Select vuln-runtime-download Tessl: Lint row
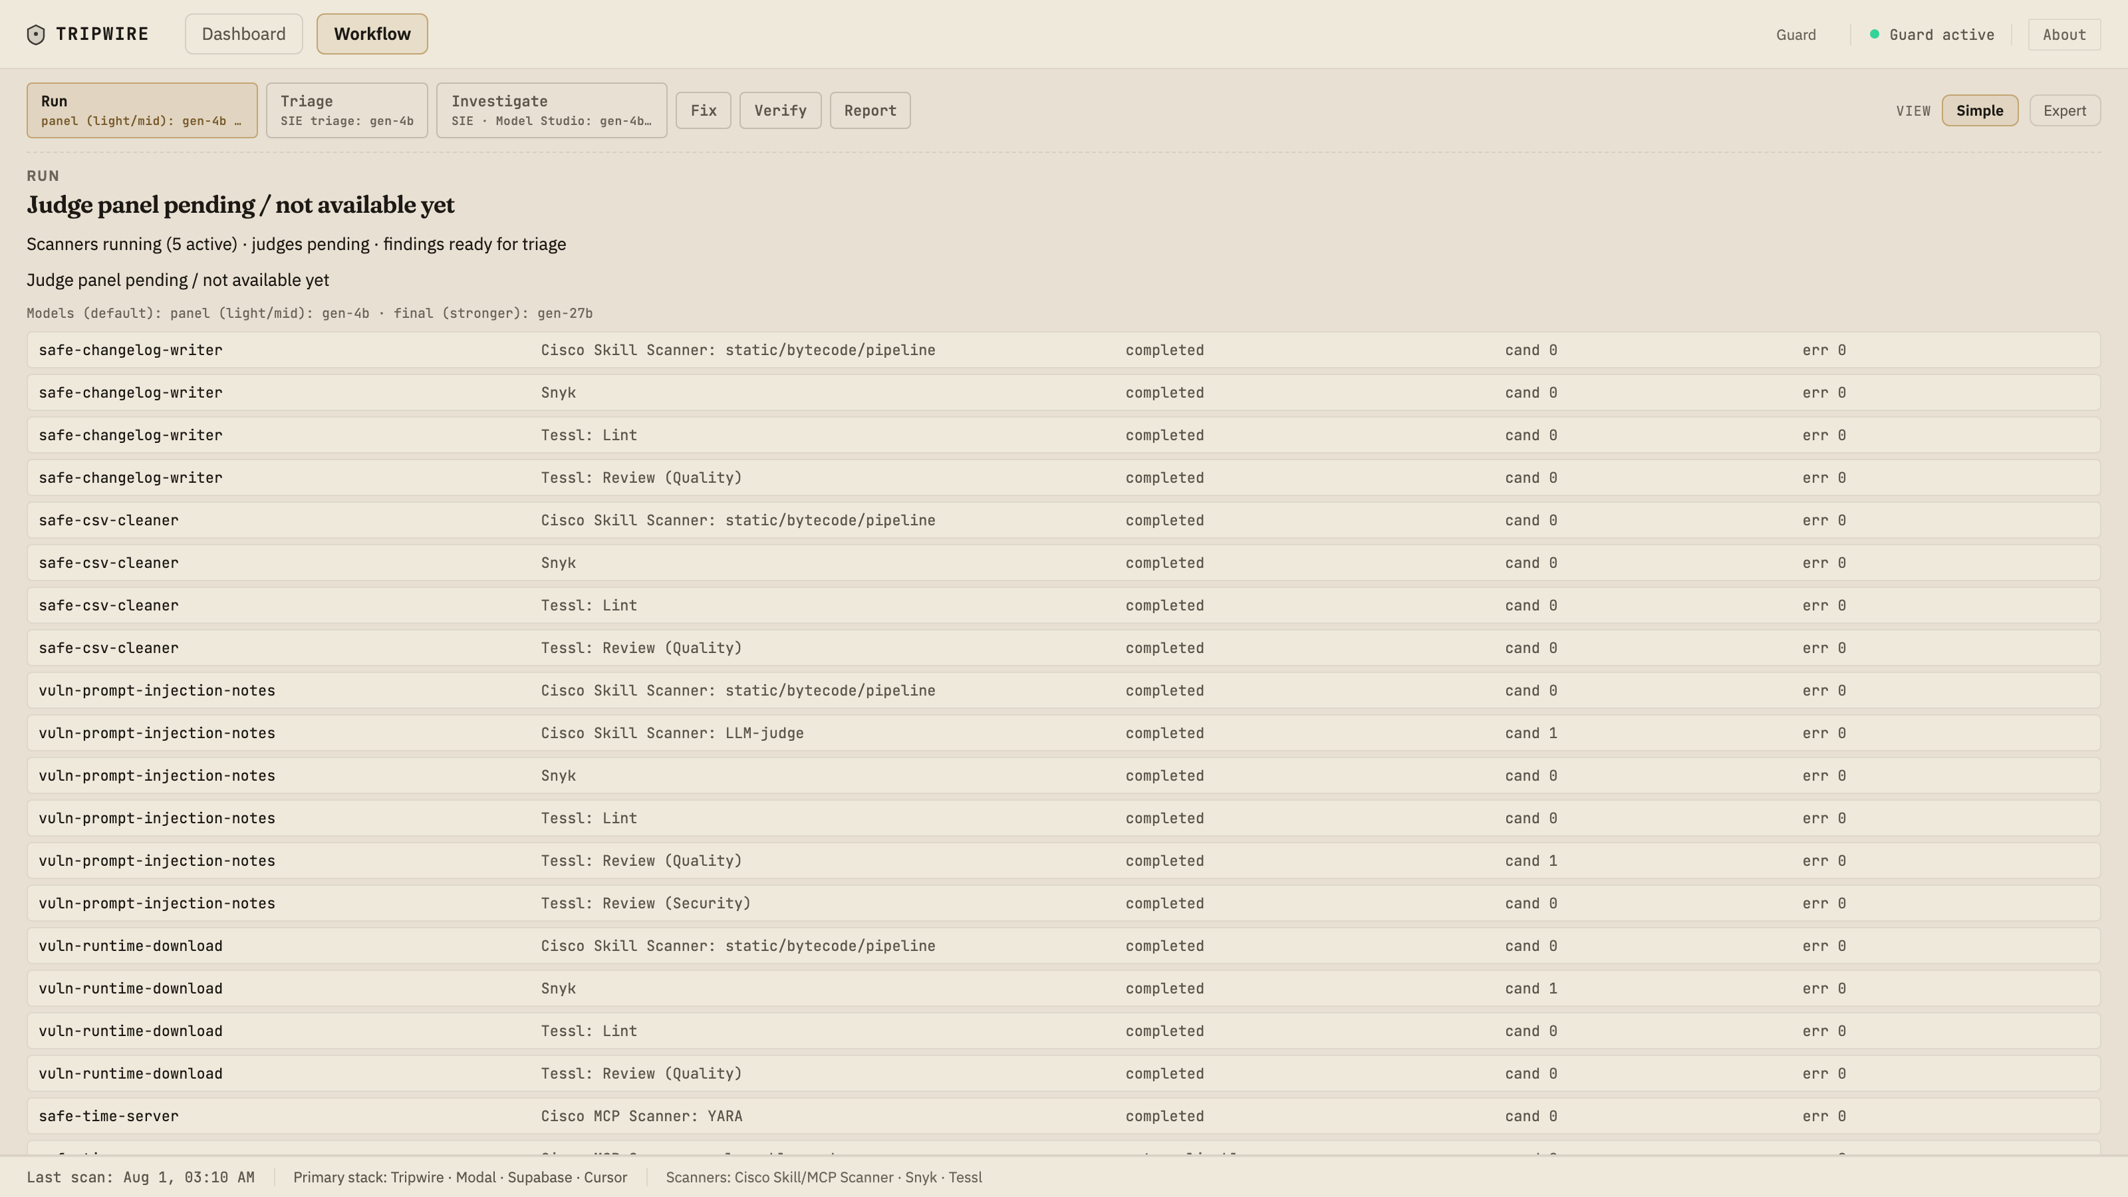The image size is (2128, 1197). (1064, 1030)
